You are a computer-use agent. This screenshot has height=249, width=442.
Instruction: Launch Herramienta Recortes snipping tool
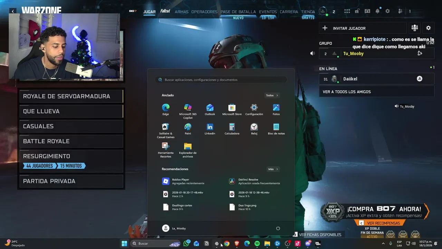click(x=165, y=150)
